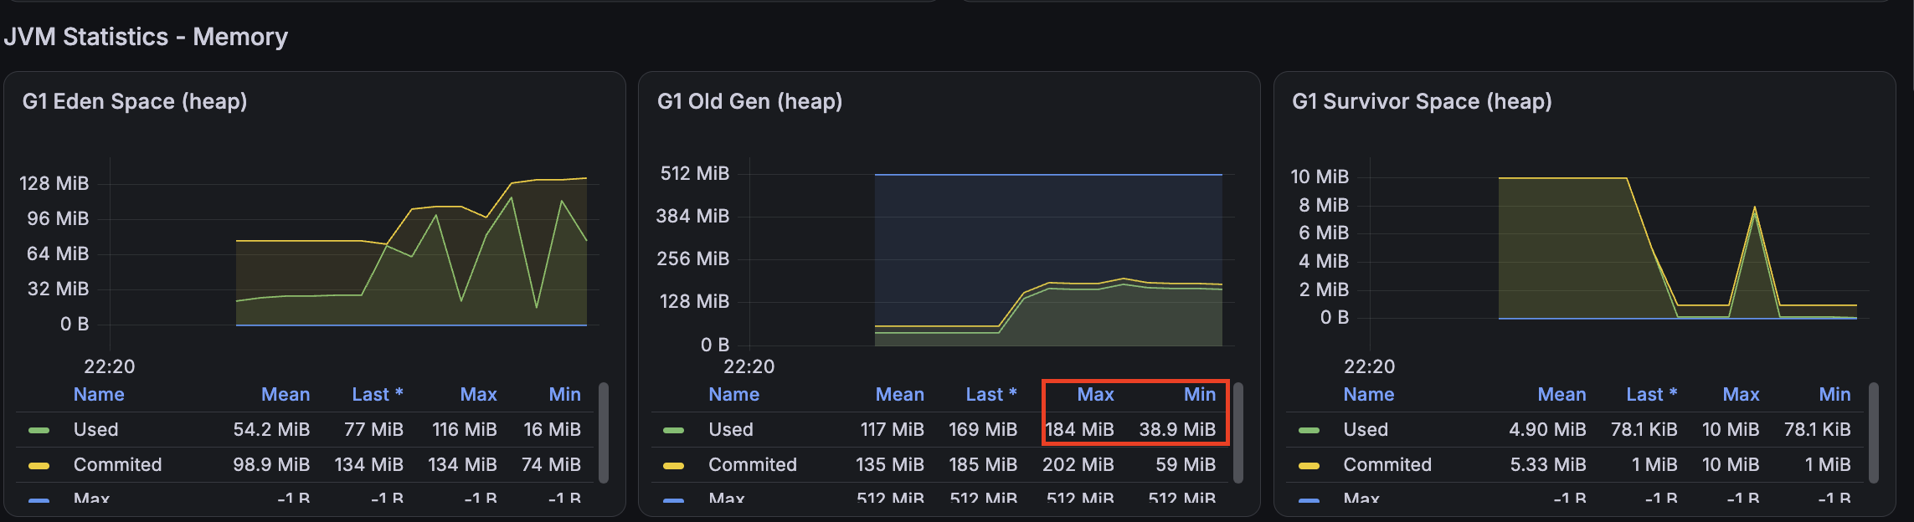The height and width of the screenshot is (522, 1914).
Task: Toggle the Commited series in G1 Eden Space legend
Action: point(117,464)
